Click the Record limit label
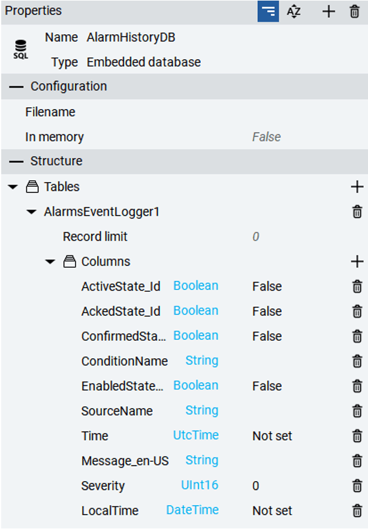This screenshot has width=368, height=529. click(95, 237)
